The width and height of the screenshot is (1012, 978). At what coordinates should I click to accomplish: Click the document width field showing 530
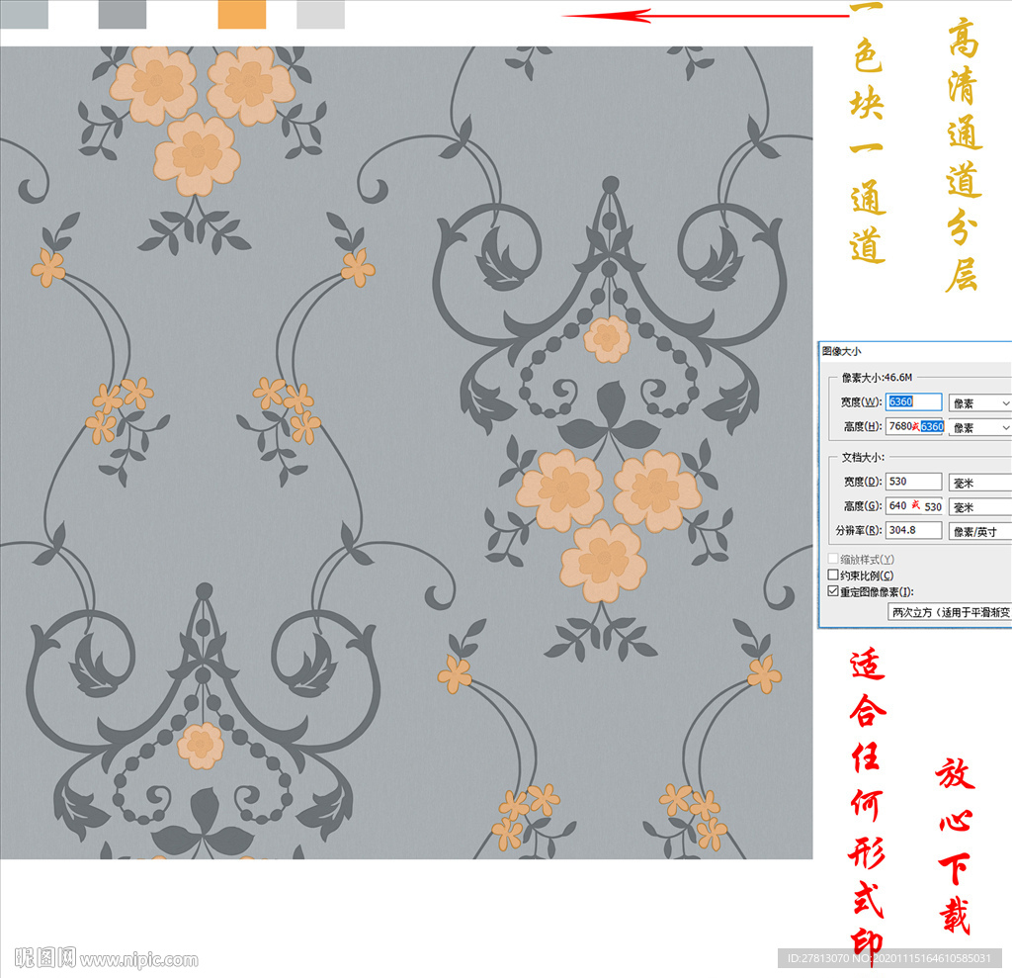click(x=913, y=482)
